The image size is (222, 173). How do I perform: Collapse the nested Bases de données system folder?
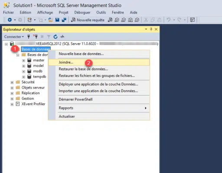point(18,55)
